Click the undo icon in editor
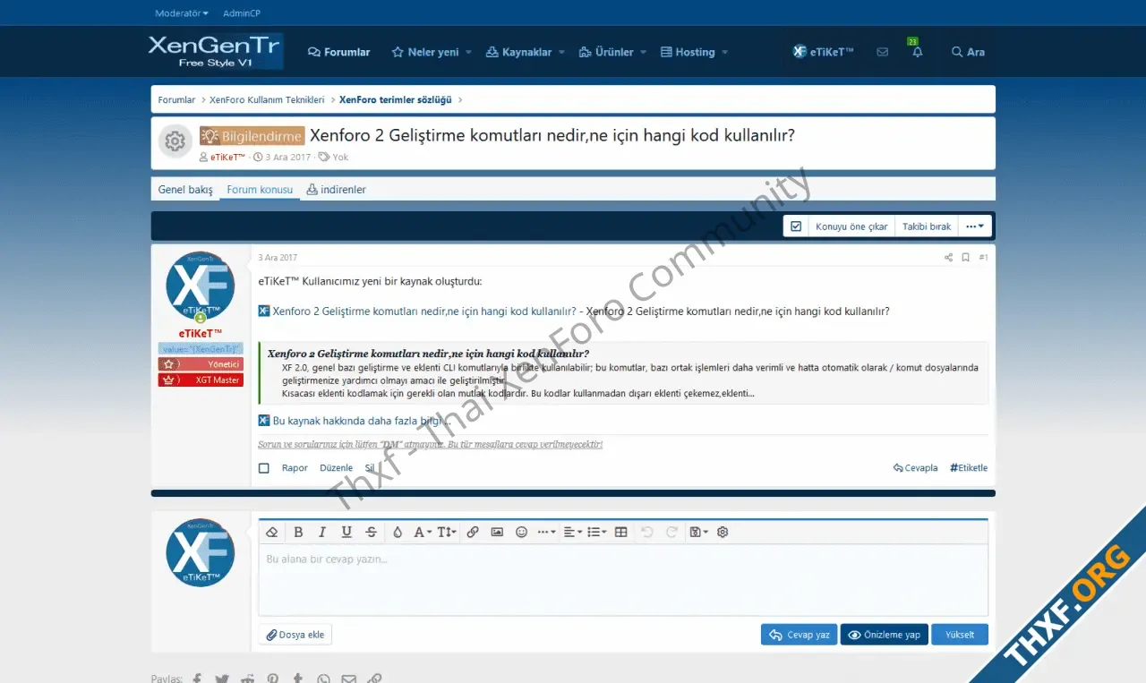The height and width of the screenshot is (683, 1146). click(647, 532)
